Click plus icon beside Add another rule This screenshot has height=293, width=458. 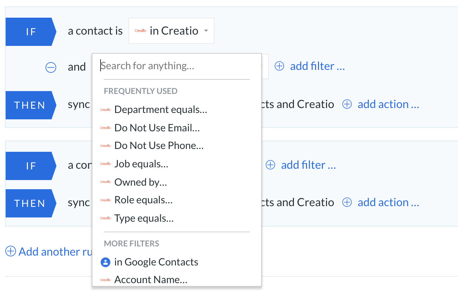click(11, 251)
